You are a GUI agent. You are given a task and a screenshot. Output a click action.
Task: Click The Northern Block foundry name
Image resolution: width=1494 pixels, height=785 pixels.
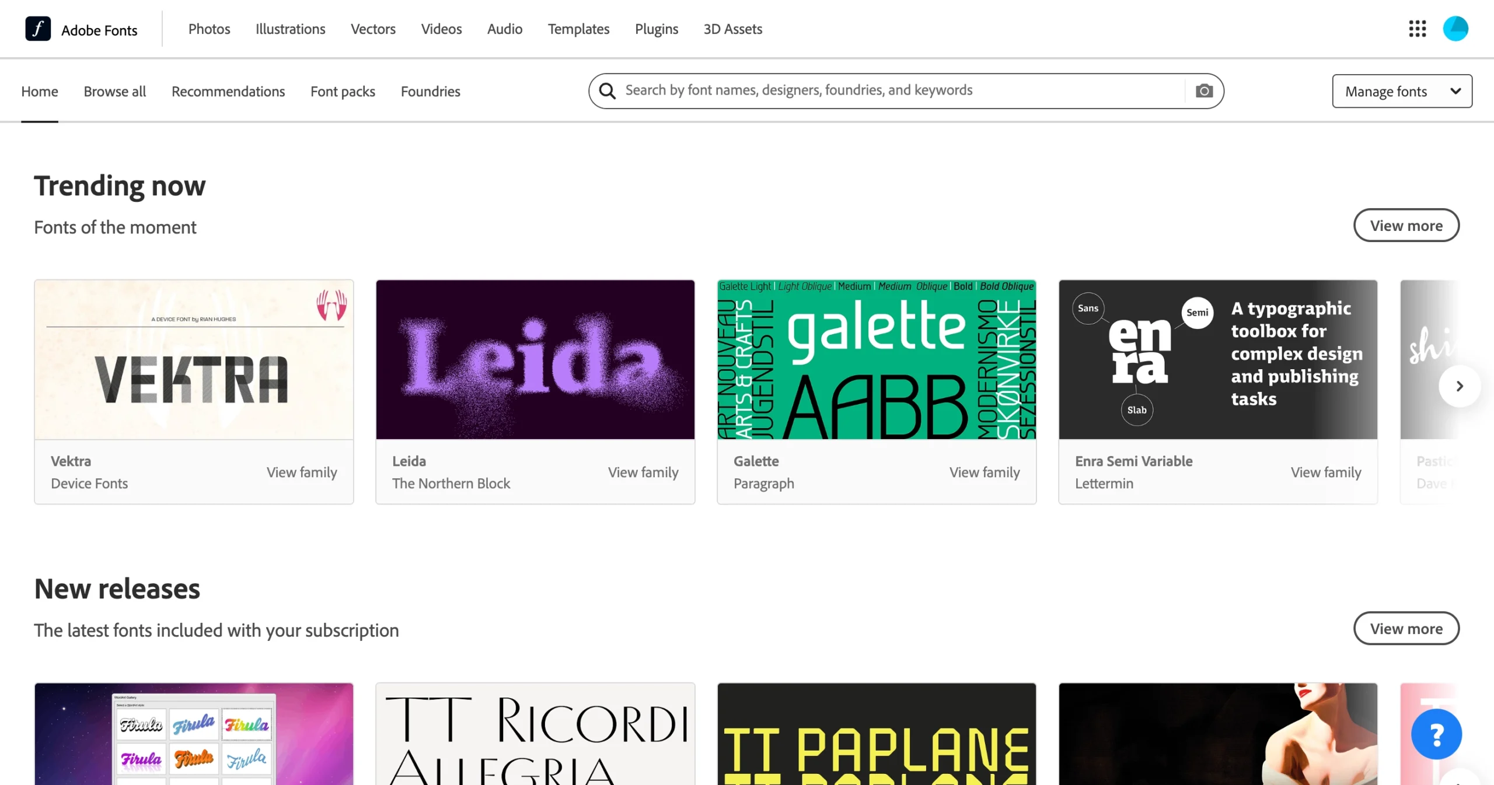[x=451, y=483]
